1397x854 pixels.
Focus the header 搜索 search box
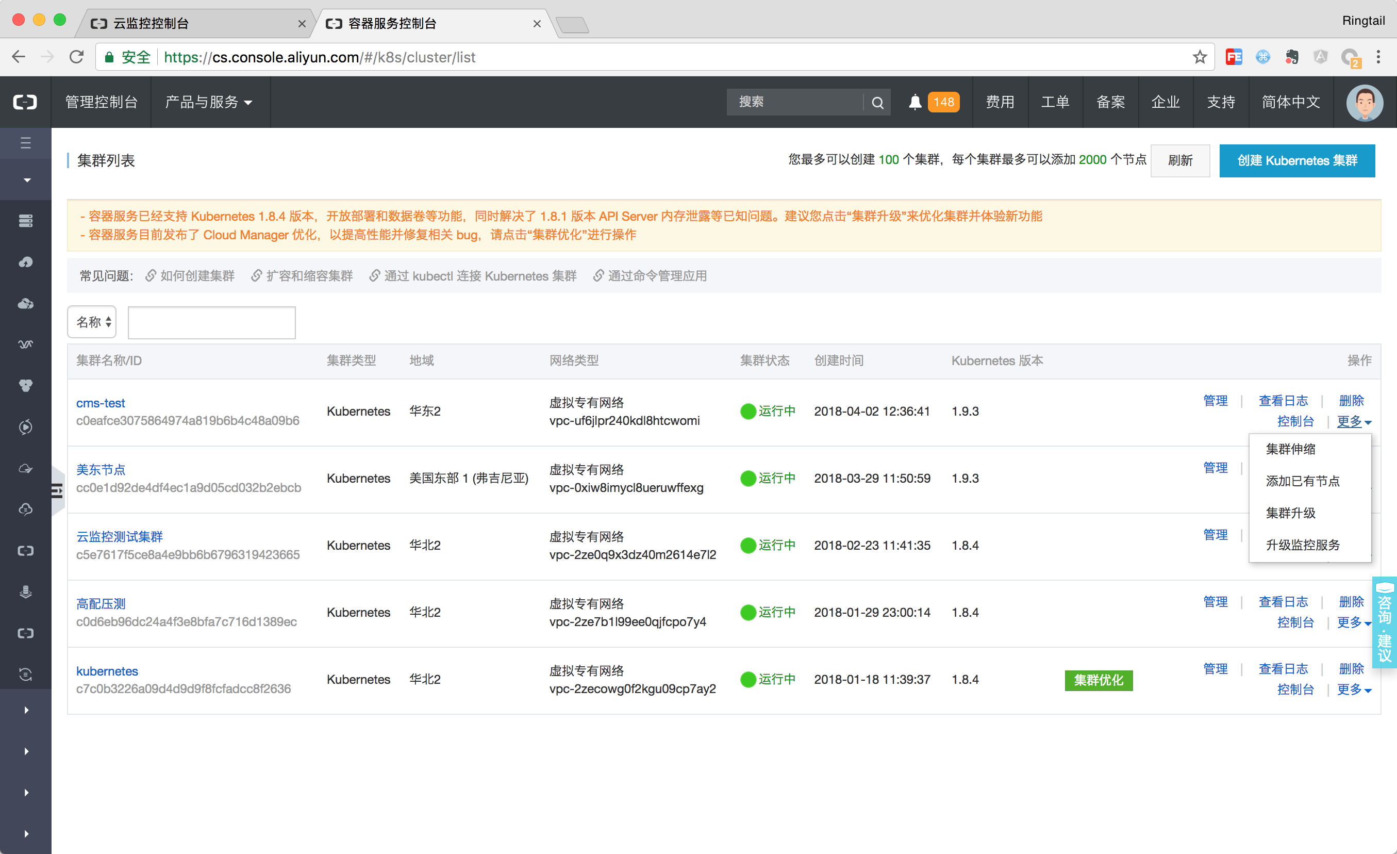click(795, 102)
